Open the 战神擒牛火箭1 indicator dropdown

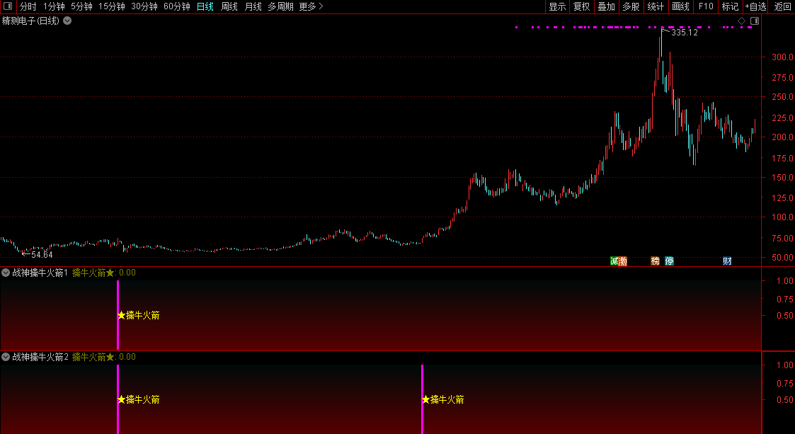[x=6, y=273]
